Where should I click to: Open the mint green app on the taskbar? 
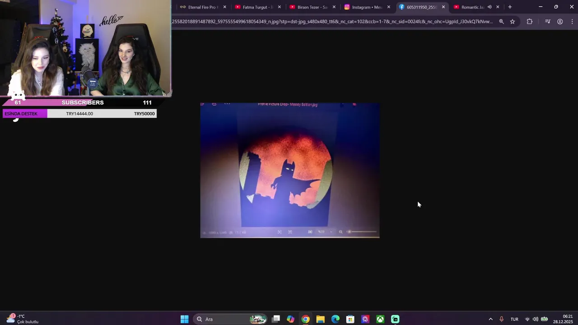[x=395, y=319]
